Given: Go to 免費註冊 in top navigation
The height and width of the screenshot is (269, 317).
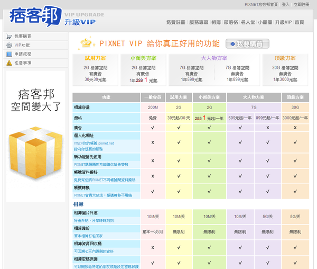Looking at the screenshot, I should coord(176,22).
